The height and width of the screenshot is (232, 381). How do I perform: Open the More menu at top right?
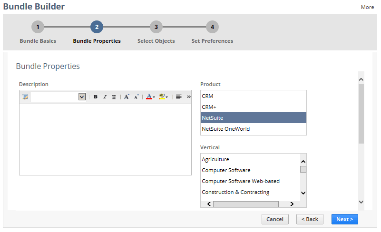pyautogui.click(x=367, y=7)
